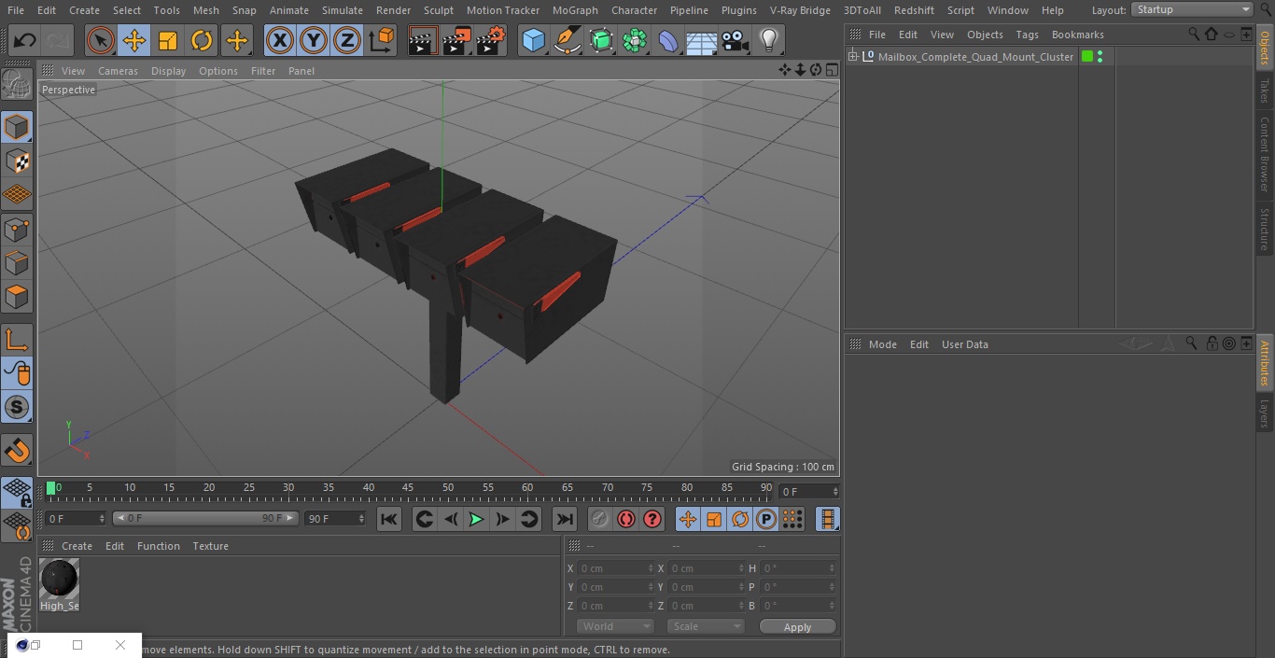Activate the Rotate tool
1275x658 pixels.
pos(202,40)
